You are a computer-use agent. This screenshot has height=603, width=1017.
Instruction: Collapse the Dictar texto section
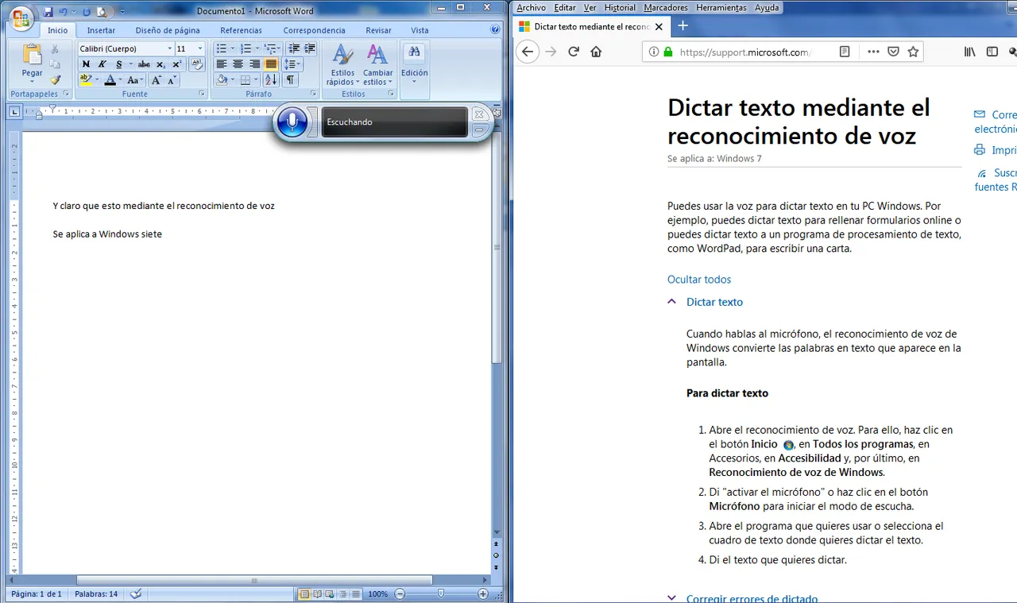coord(706,302)
